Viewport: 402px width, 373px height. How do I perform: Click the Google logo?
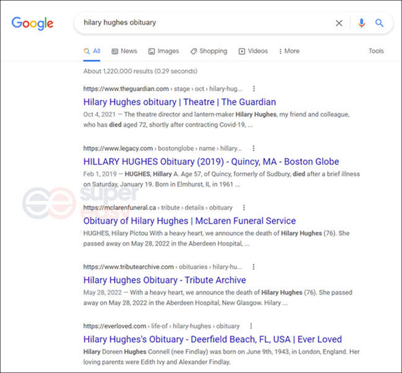tap(32, 23)
